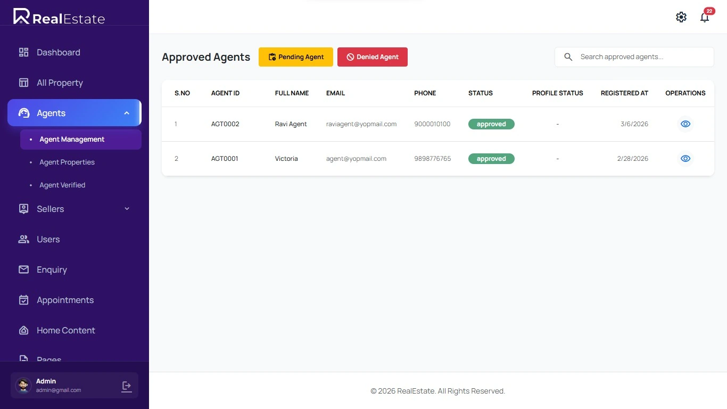Click the search magnifier icon
This screenshot has height=409, width=727.
pyautogui.click(x=568, y=57)
